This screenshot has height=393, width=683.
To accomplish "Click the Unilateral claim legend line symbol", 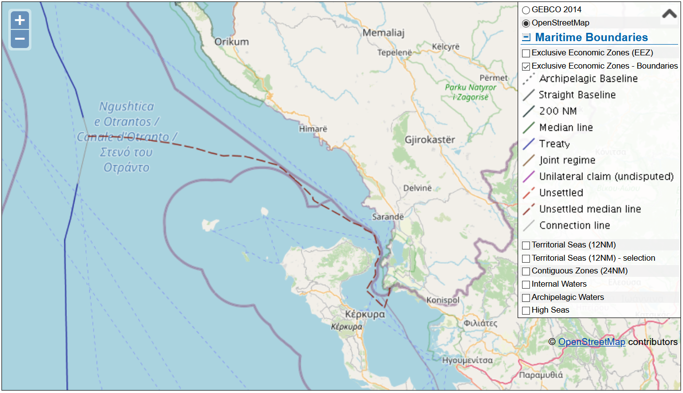I will (x=529, y=176).
